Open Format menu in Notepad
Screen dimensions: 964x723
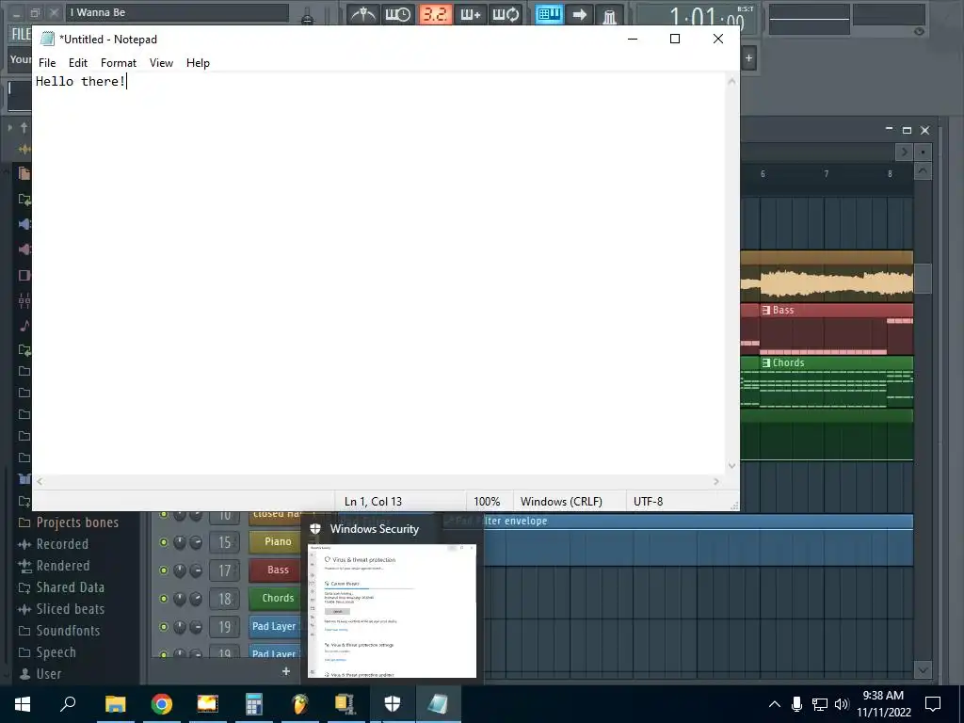pos(118,63)
